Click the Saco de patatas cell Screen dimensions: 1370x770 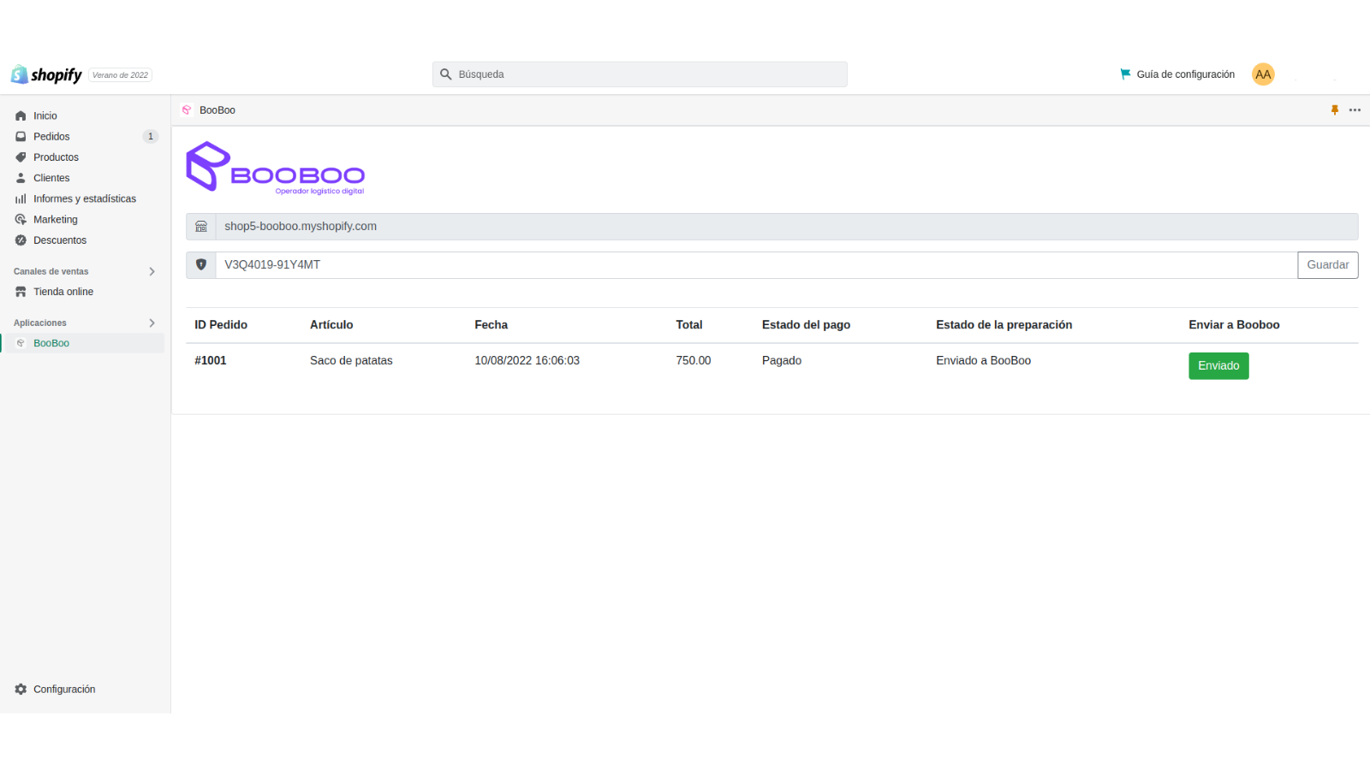click(x=351, y=361)
